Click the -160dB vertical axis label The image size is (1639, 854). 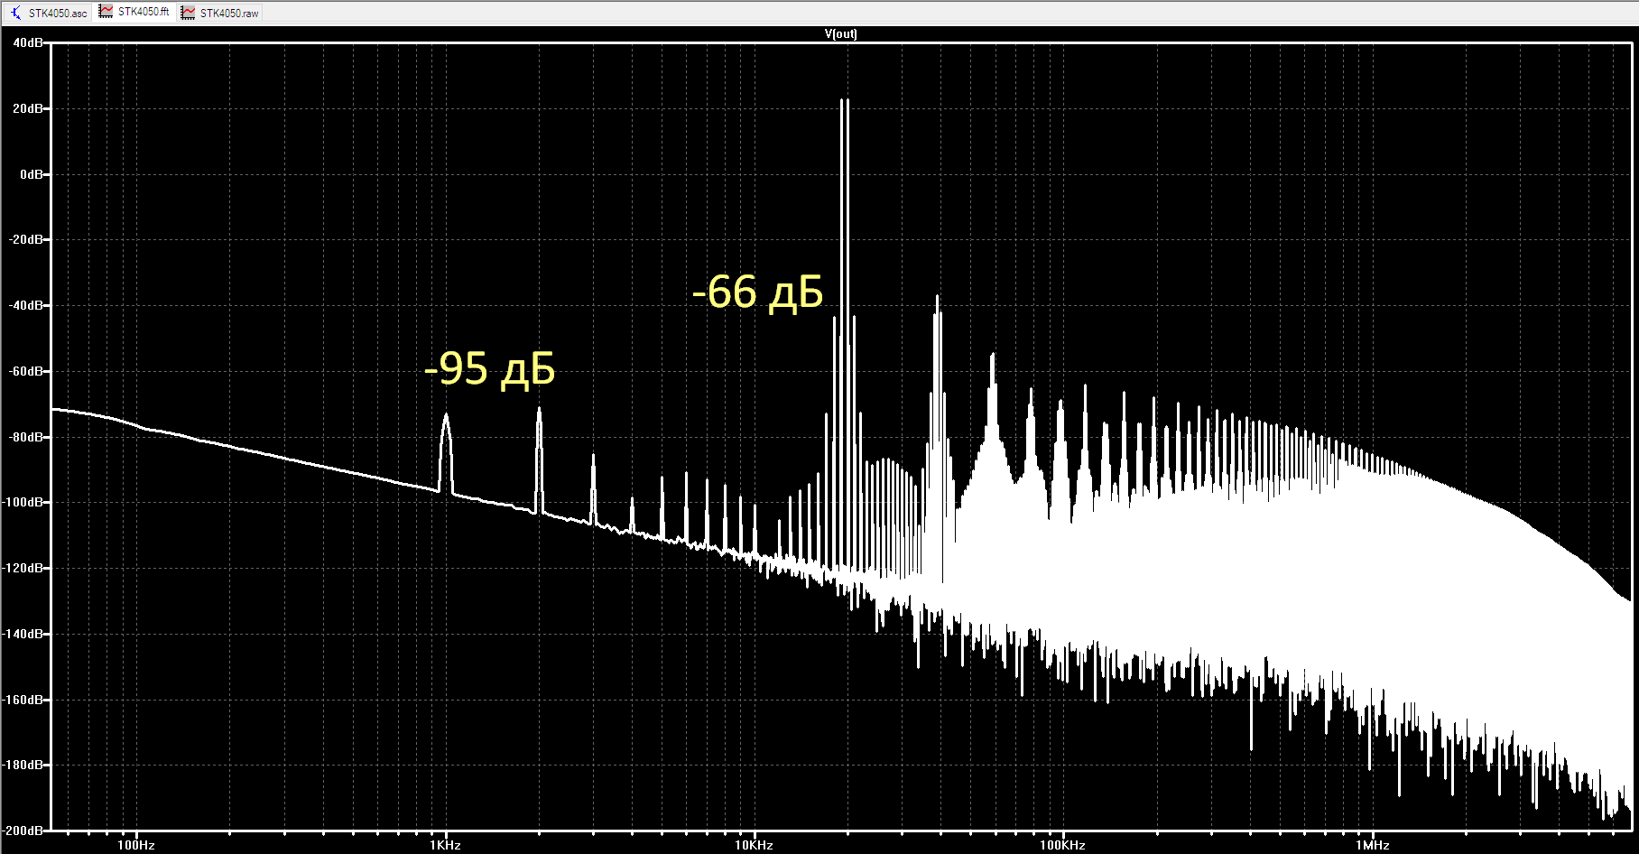[x=23, y=700]
